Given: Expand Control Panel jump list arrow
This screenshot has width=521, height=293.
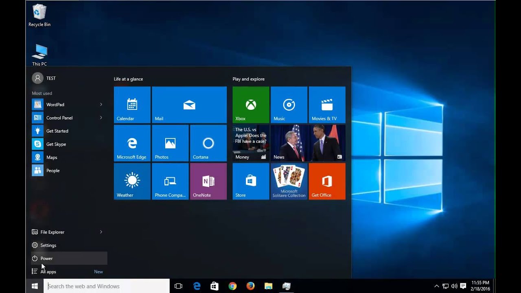Looking at the screenshot, I should click(x=101, y=118).
